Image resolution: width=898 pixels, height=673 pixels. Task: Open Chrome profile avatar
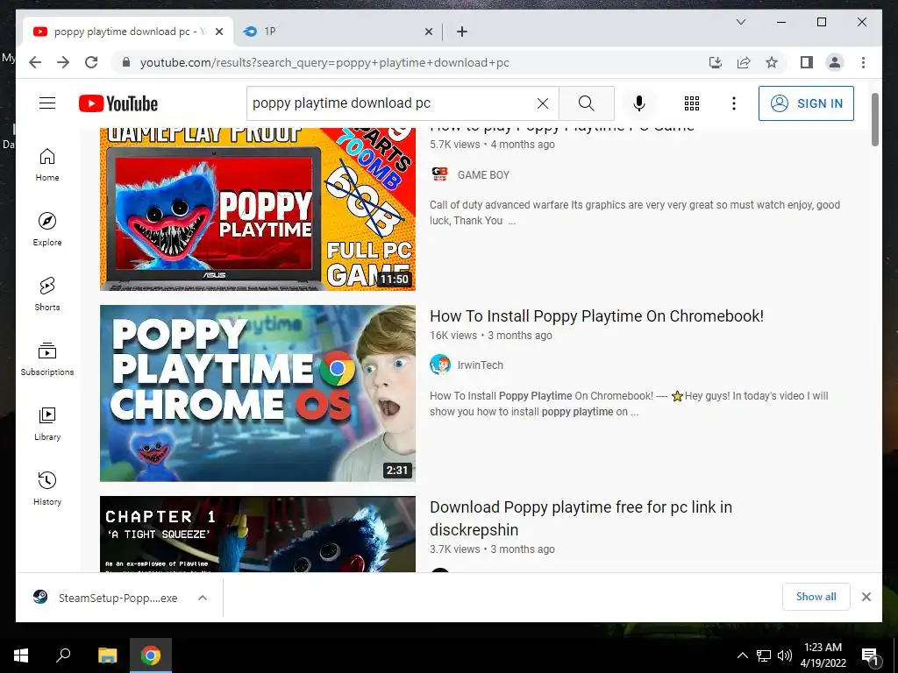point(835,62)
